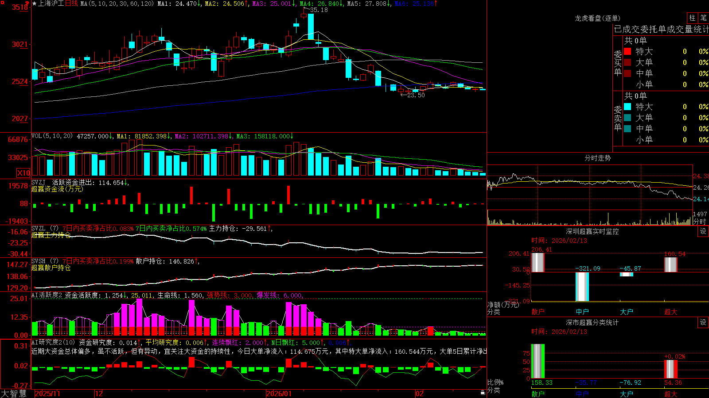Screen dimensions: 709x398
Task: Click the dark red 中单 buy-order swatch
Action: click(627, 73)
